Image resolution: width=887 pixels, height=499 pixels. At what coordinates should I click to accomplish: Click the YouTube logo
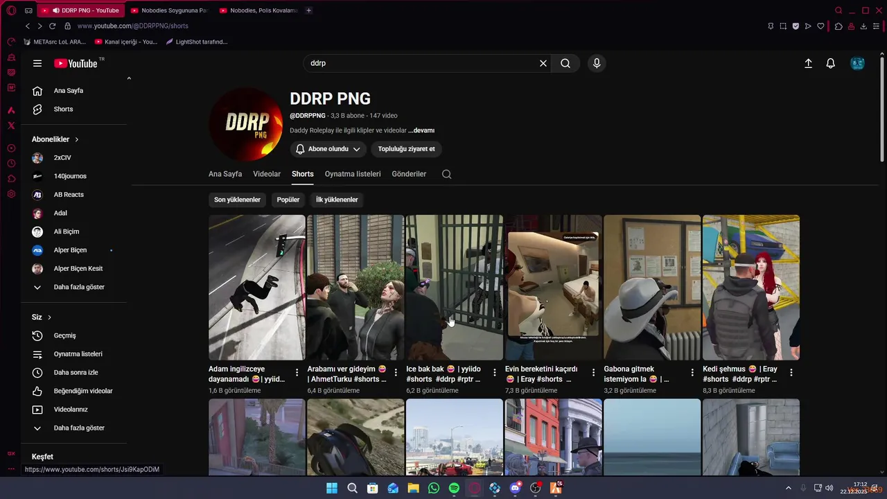coord(76,63)
